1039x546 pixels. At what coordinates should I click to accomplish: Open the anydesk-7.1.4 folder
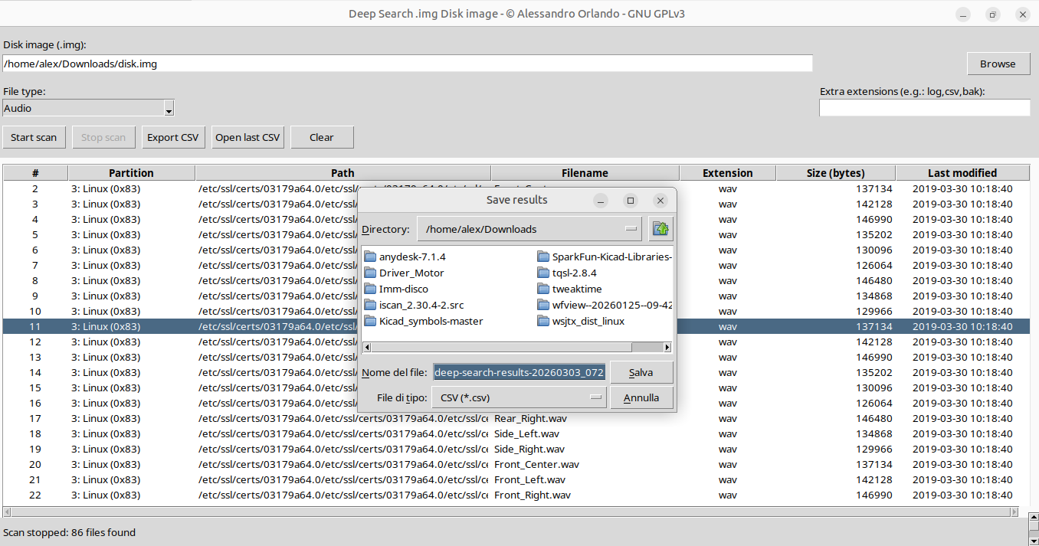coord(405,257)
